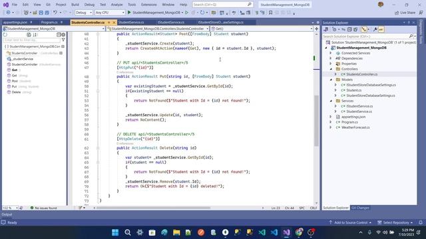This screenshot has height=239, width=426.
Task: Click Add to Source Control button
Action: click(x=350, y=222)
